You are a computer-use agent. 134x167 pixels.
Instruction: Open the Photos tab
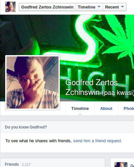click(x=129, y=109)
